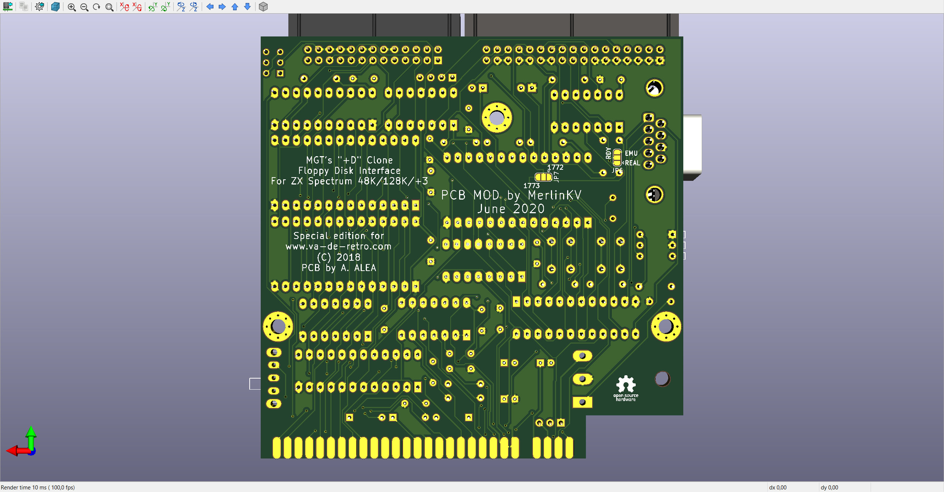Click the 'Floppy Disk Interface' board text
Screen dimensions: 944x492
pos(349,171)
